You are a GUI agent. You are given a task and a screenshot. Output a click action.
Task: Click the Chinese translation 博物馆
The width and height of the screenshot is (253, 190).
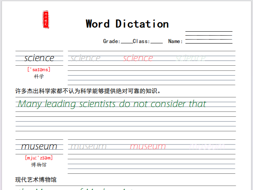(x=39, y=165)
